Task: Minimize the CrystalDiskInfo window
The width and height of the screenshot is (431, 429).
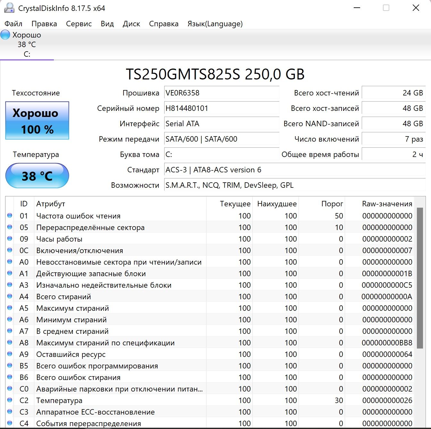Action: [x=357, y=8]
